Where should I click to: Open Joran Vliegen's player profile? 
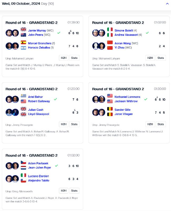(x=124, y=114)
